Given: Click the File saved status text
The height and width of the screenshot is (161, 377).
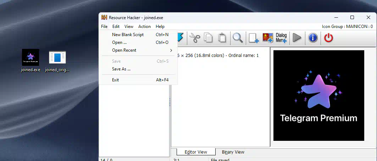Looking at the screenshot, I should click(220, 159).
